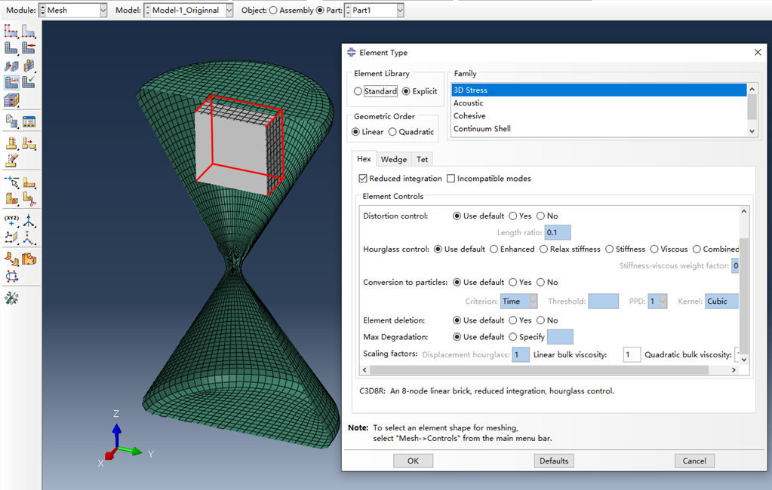Switch to the Wedge tab

click(393, 159)
